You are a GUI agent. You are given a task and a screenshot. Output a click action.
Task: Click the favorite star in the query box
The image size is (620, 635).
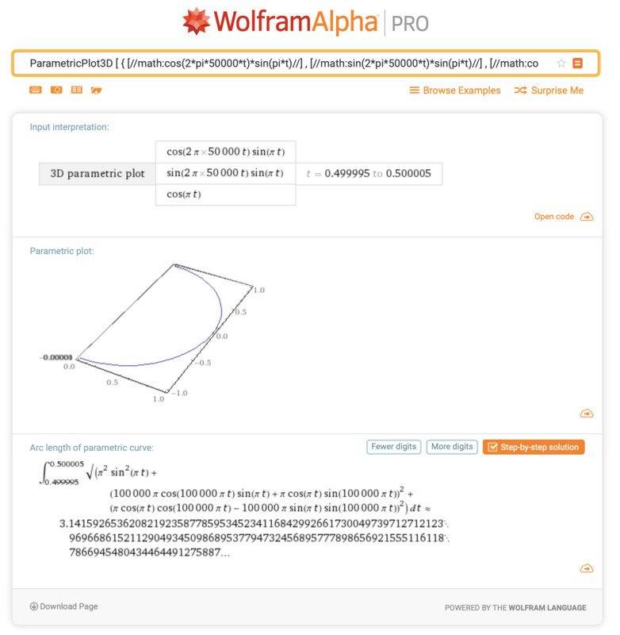[561, 63]
